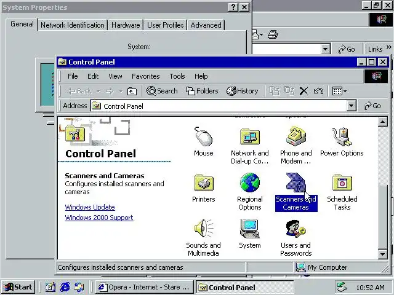Viewport: 394px width, 295px height.
Task: Click Go button in Control Panel address bar
Action: coord(372,106)
